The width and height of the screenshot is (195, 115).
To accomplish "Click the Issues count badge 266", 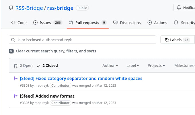I will (58, 23).
